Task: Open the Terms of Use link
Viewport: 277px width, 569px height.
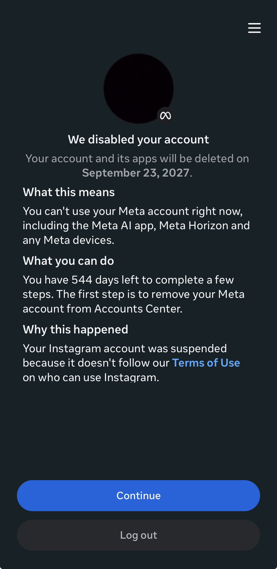Action: coord(206,363)
